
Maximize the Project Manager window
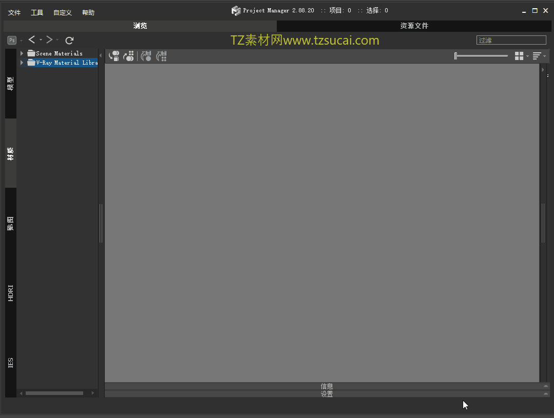(x=535, y=11)
